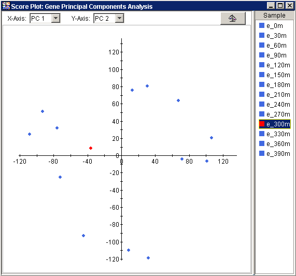Click the scale balance icon button
Viewport: 296px width, 276px height.
233,18
